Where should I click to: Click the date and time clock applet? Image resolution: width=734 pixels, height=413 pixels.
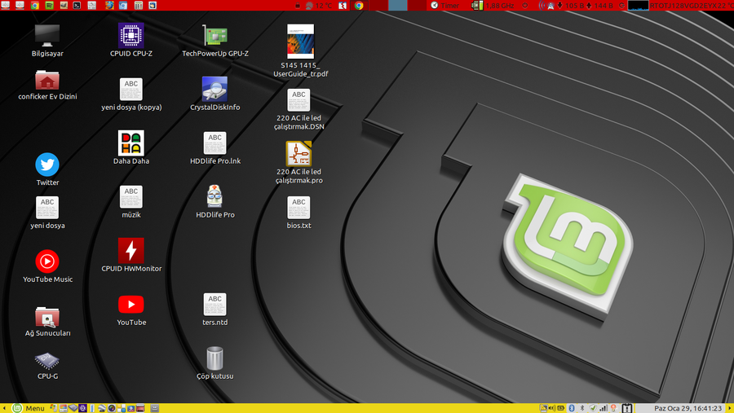689,408
